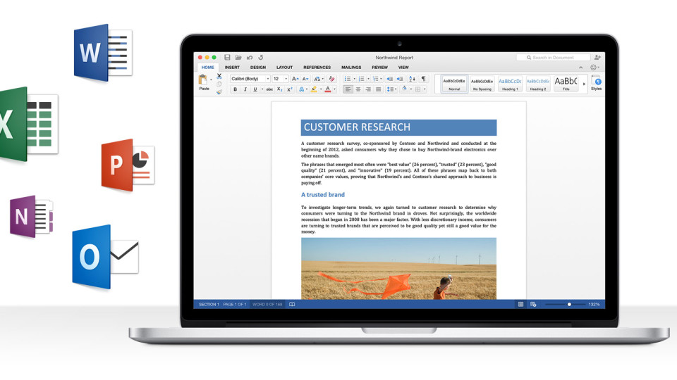Toggle Bold formatting
The height and width of the screenshot is (380, 677).
pyautogui.click(x=236, y=89)
